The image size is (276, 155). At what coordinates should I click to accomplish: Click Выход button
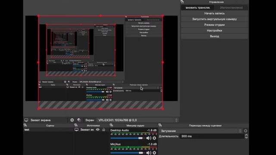(x=214, y=36)
